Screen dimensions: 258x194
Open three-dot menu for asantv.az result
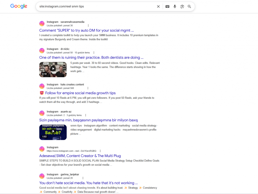point(86,115)
